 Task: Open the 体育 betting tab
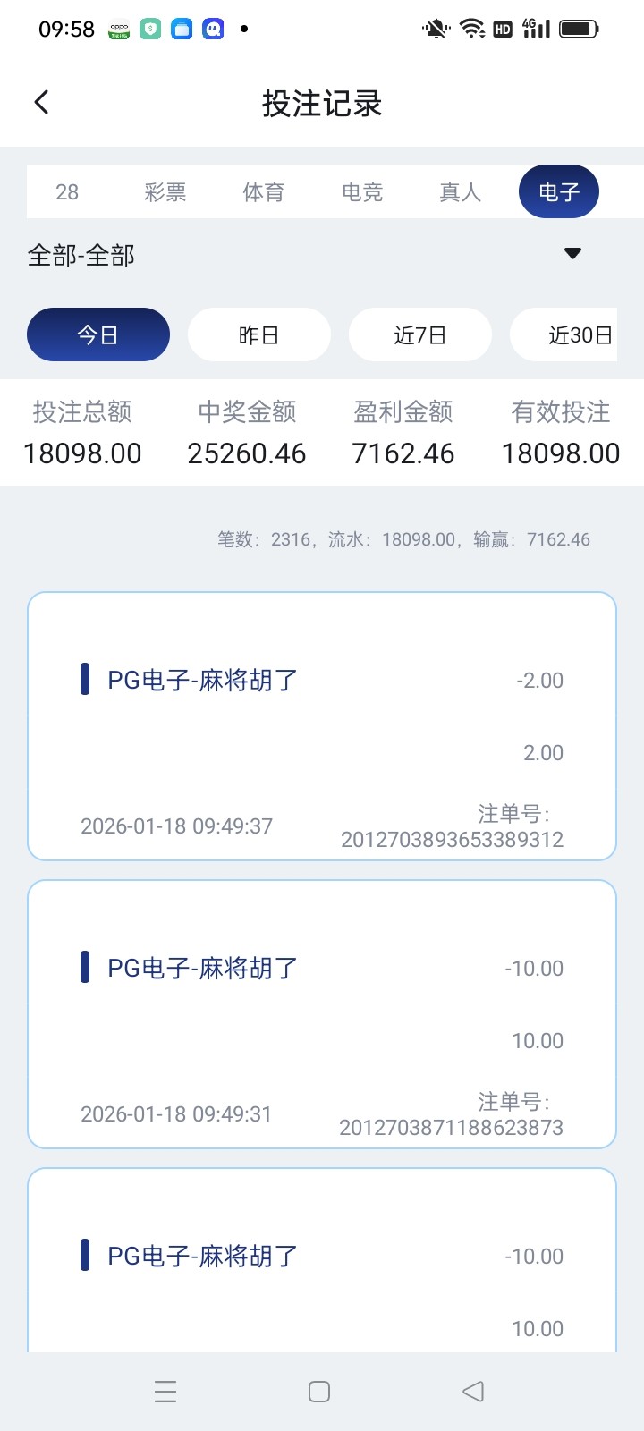(264, 191)
